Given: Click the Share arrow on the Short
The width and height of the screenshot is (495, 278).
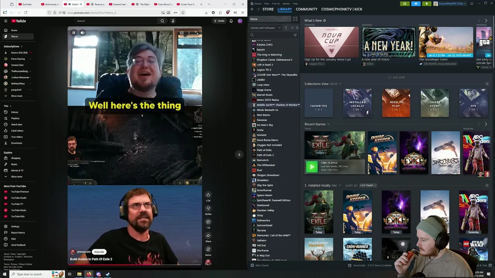Looking at the screenshot, I should pos(208,236).
